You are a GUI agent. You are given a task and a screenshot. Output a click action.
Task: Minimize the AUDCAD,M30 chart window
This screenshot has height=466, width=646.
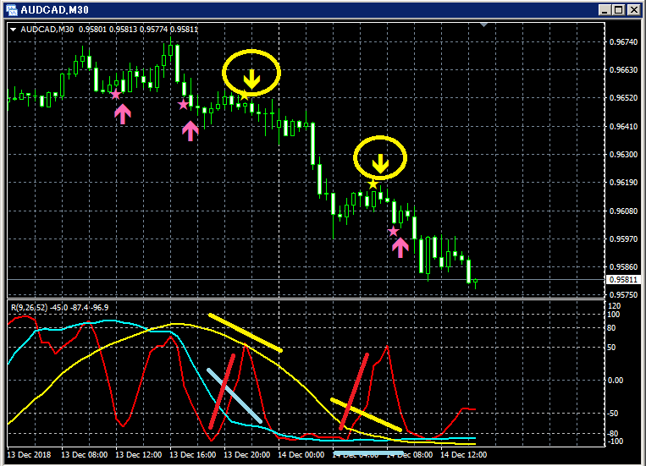(605, 10)
